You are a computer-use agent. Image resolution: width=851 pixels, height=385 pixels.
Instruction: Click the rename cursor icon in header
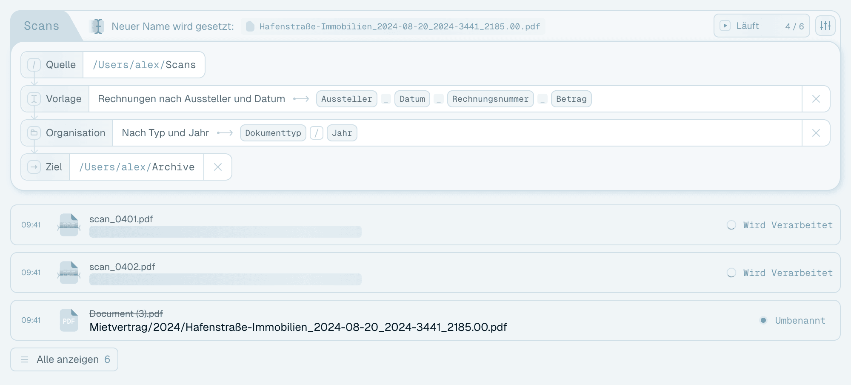(98, 26)
